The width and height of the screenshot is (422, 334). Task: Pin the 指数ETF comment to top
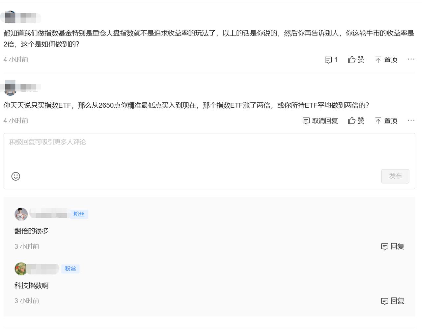[386, 121]
